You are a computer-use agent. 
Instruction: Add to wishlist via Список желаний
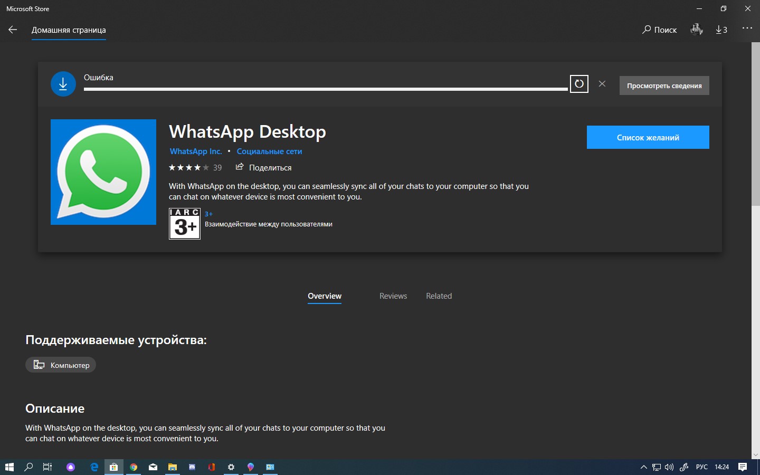point(648,137)
